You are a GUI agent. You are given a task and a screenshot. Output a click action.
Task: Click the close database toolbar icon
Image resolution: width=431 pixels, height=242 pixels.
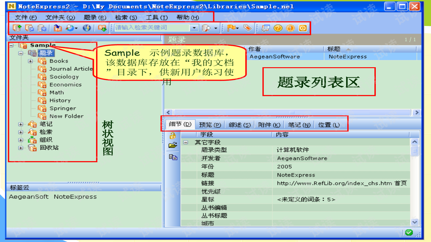pyautogui.click(x=42, y=28)
